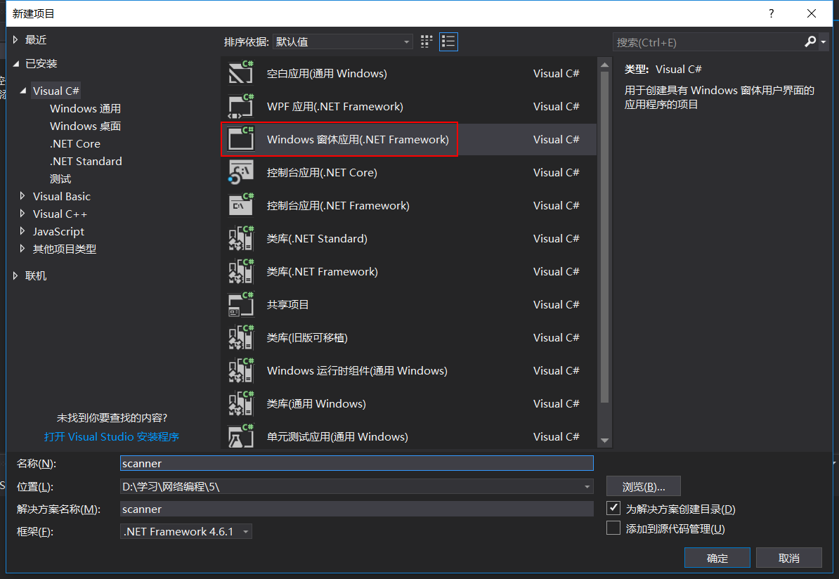Viewport: 839px width, 579px height.
Task: Click the solution name field
Action: (356, 509)
